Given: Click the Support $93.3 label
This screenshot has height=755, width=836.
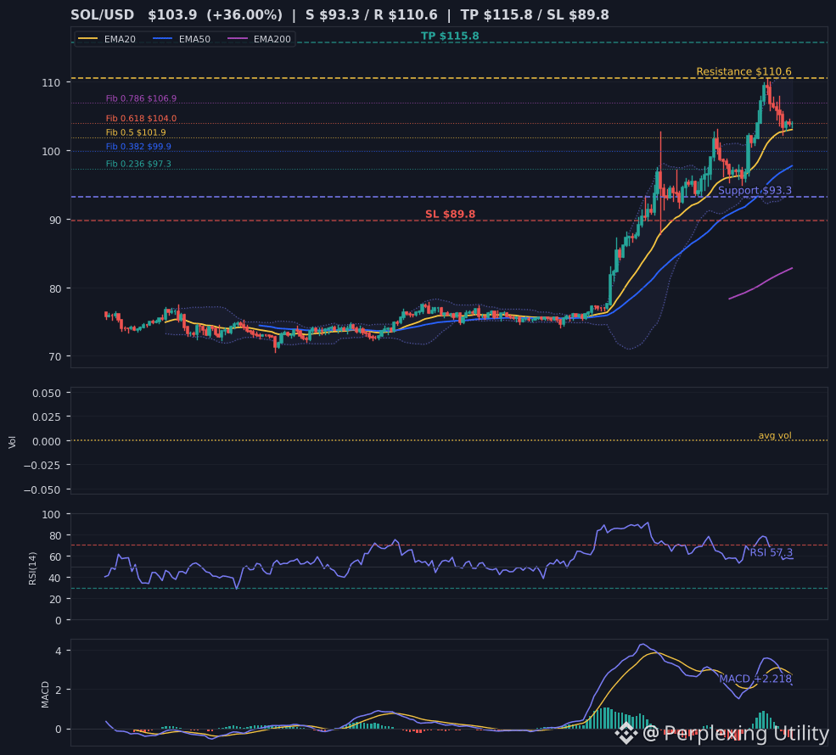Looking at the screenshot, I should 755,190.
